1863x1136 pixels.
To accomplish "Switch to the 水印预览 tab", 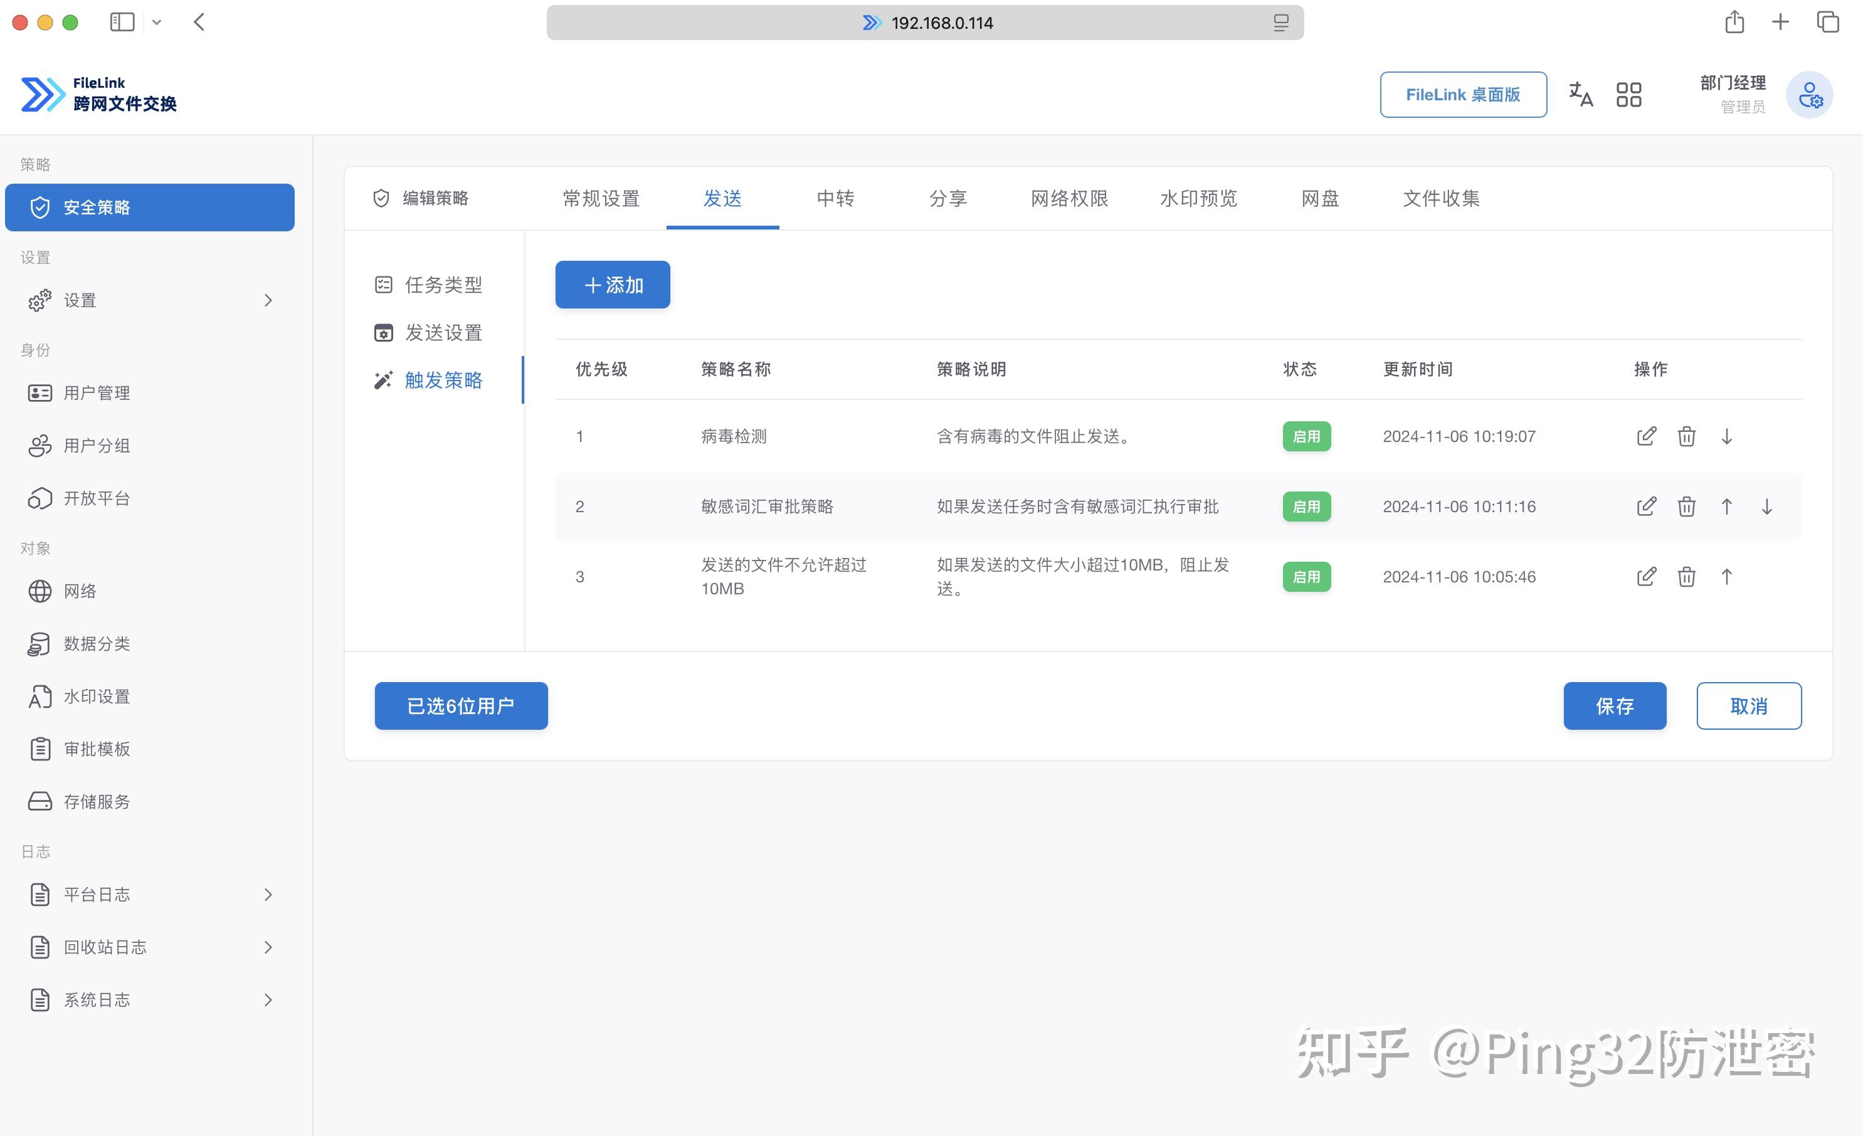I will pos(1198,198).
